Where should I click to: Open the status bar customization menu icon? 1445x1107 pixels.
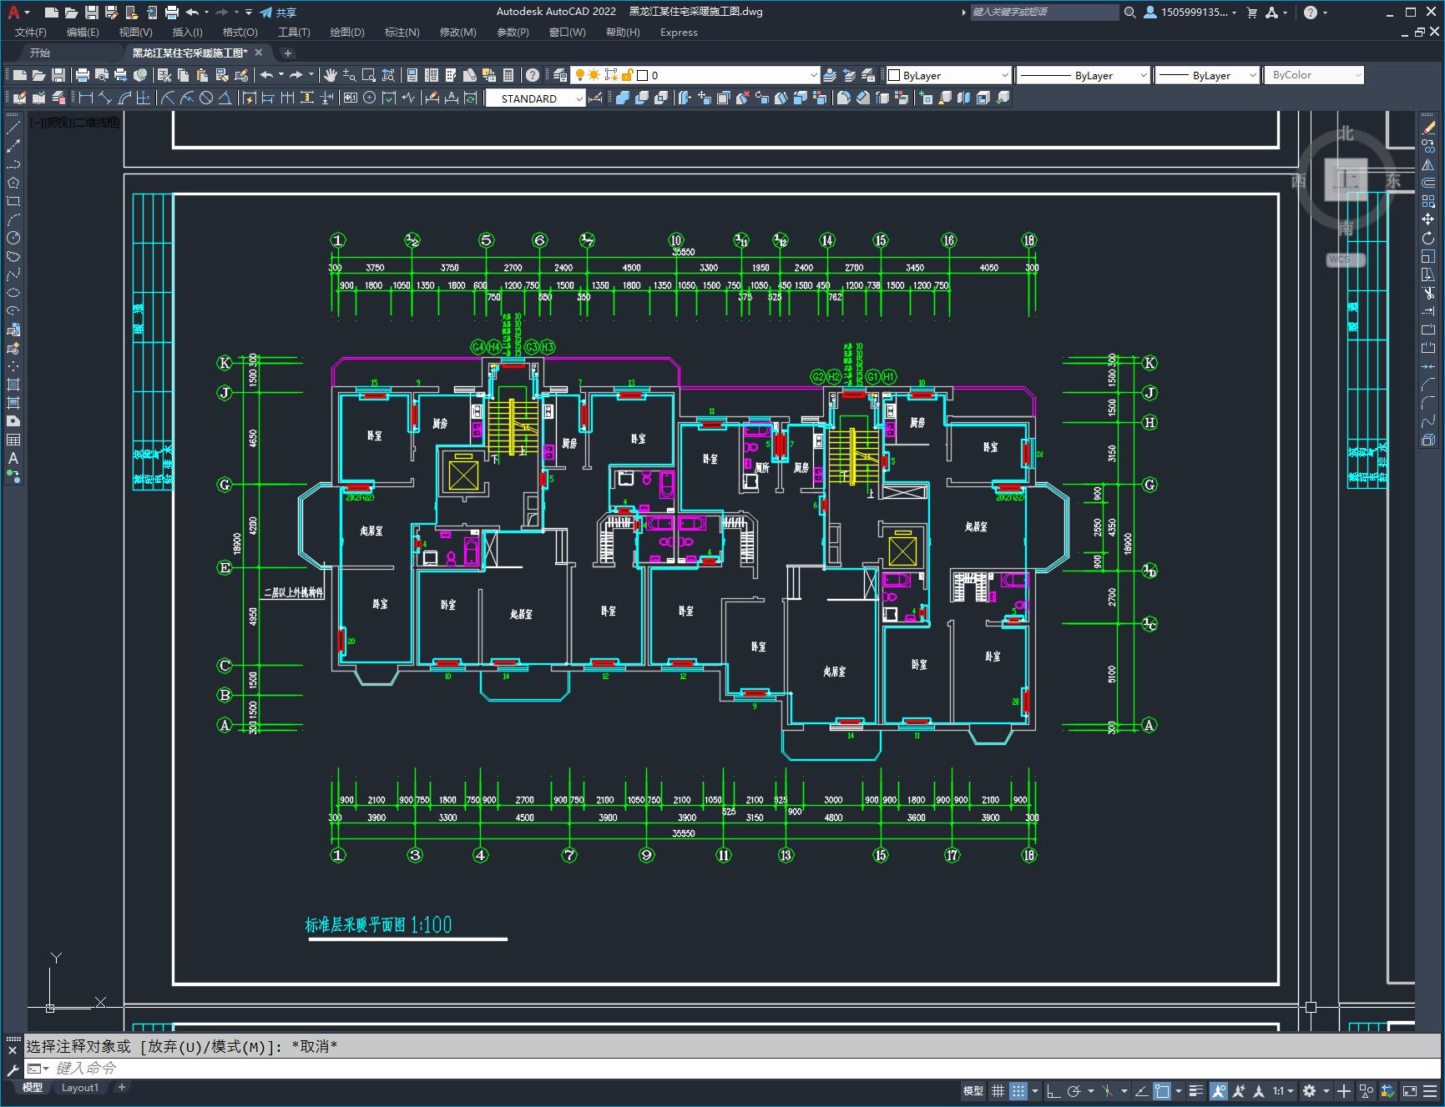tap(1430, 1090)
